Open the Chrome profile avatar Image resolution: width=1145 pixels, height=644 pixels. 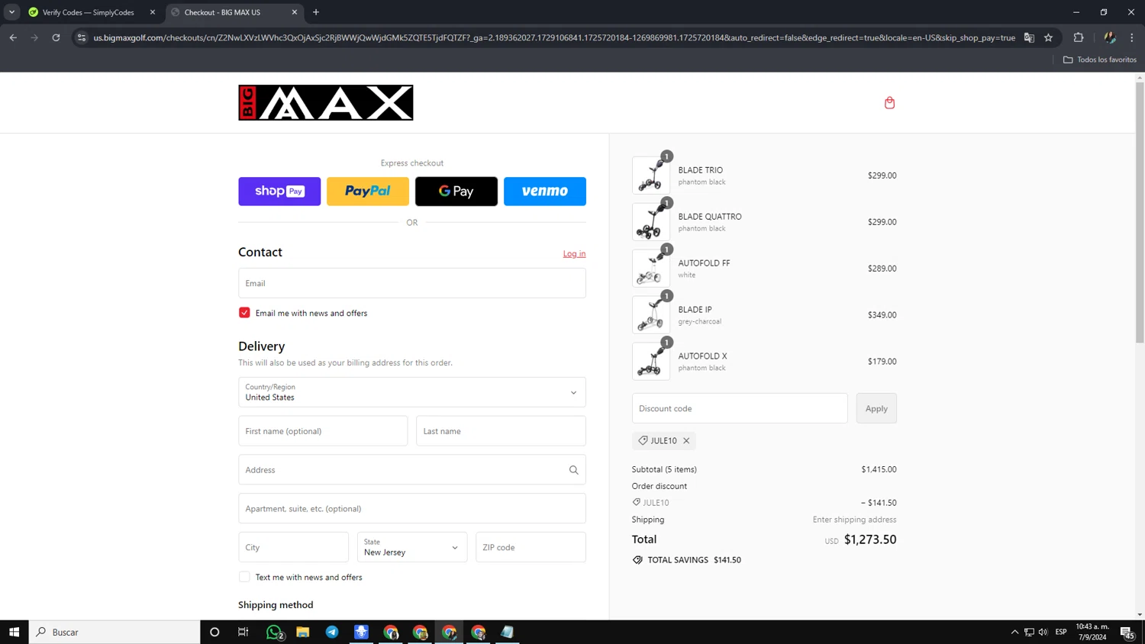(1110, 37)
